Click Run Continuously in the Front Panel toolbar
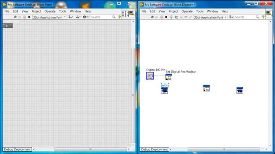This screenshot has width=275, height=154. click(20, 17)
